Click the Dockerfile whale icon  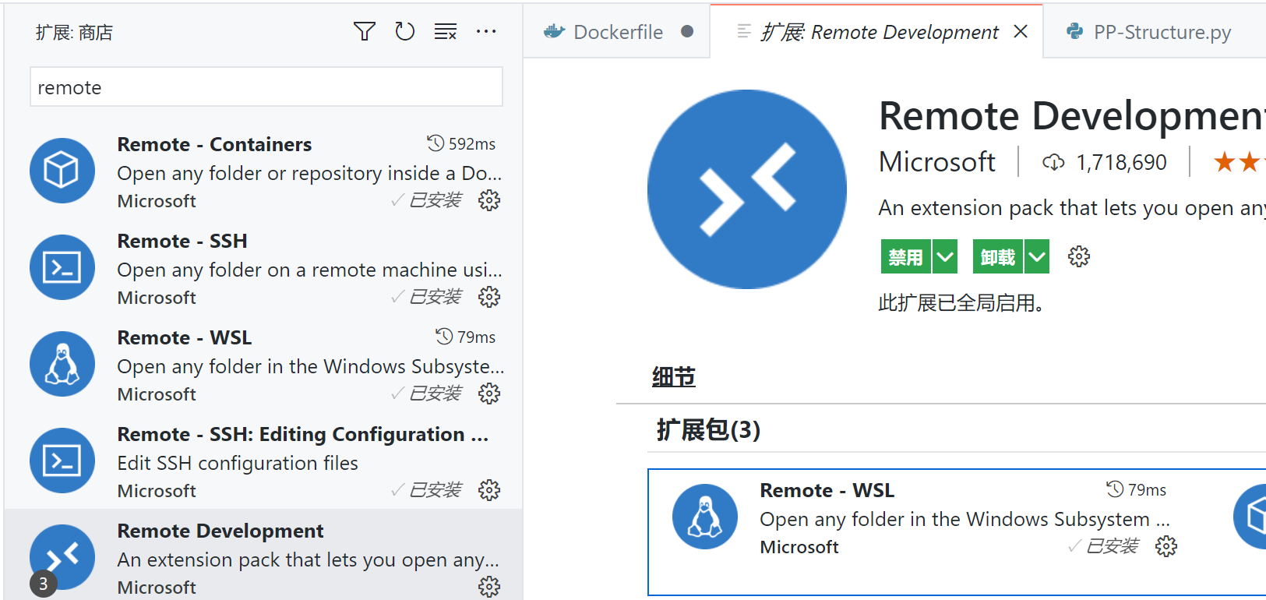tap(554, 32)
